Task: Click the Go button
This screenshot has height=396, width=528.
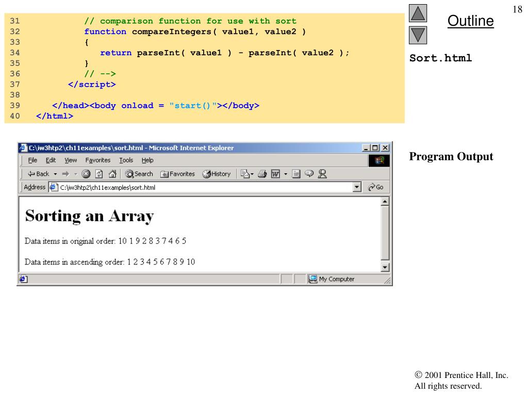Action: tap(376, 187)
